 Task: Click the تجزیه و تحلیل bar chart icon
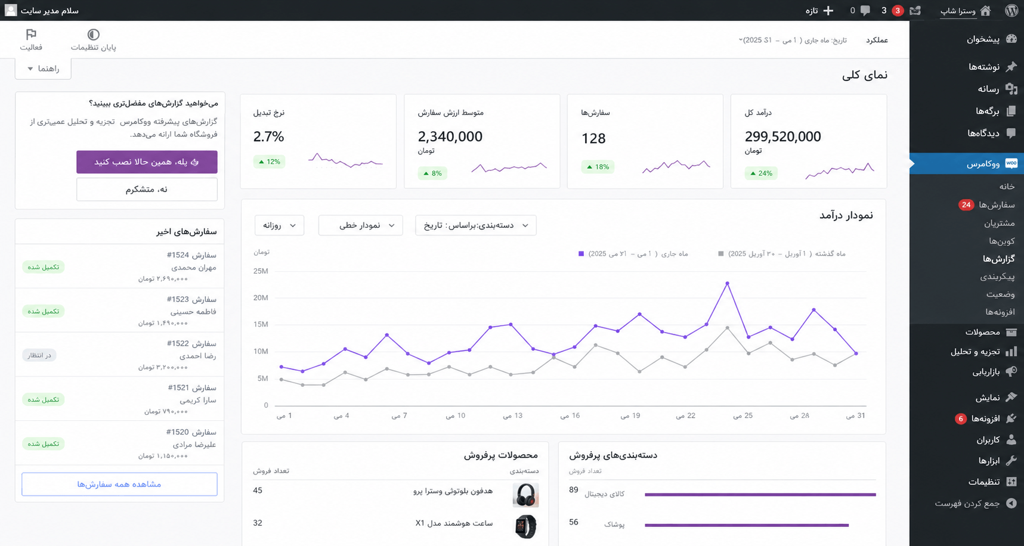click(x=1011, y=352)
